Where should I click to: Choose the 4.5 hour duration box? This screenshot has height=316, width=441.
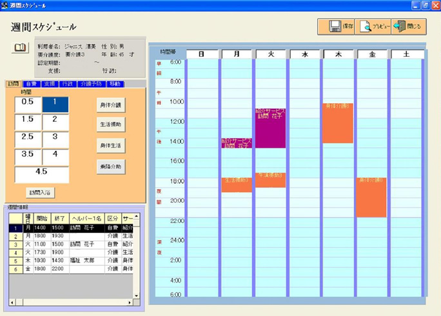coord(41,173)
